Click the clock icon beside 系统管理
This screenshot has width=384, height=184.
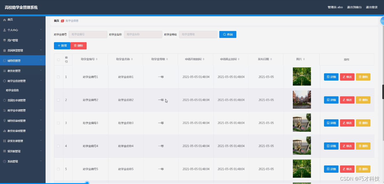4,161
